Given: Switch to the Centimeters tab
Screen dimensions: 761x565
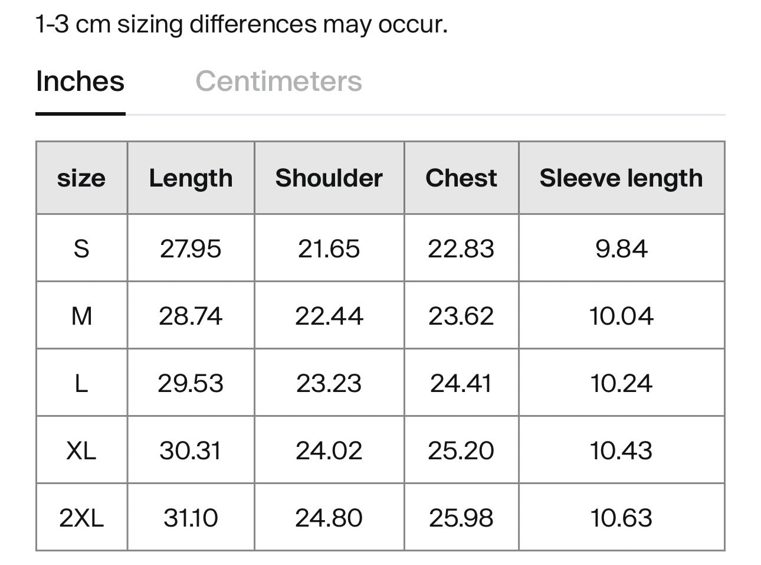Looking at the screenshot, I should [278, 81].
